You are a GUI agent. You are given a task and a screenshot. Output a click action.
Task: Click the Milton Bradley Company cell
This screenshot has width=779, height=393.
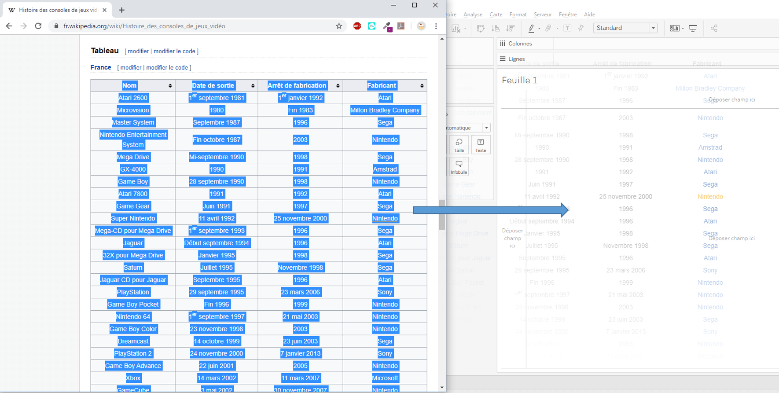coord(385,110)
